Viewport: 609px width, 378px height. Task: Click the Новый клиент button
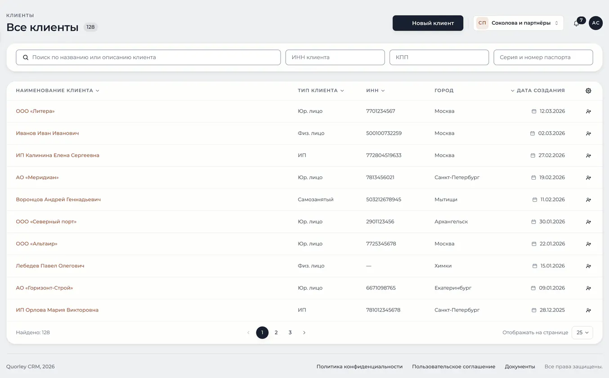pyautogui.click(x=428, y=23)
